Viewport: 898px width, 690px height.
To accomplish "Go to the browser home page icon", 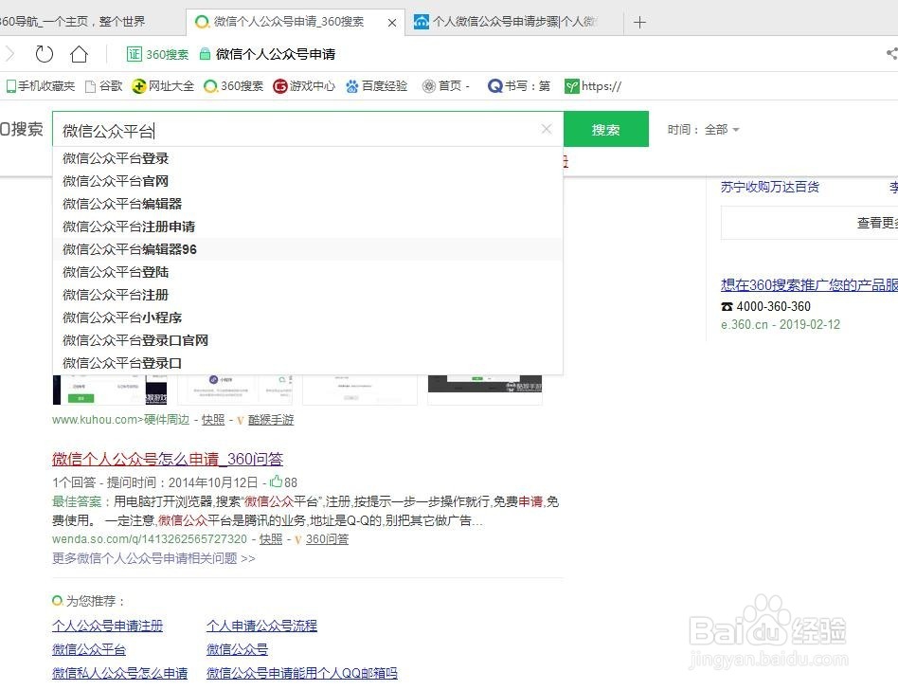I will 79,54.
